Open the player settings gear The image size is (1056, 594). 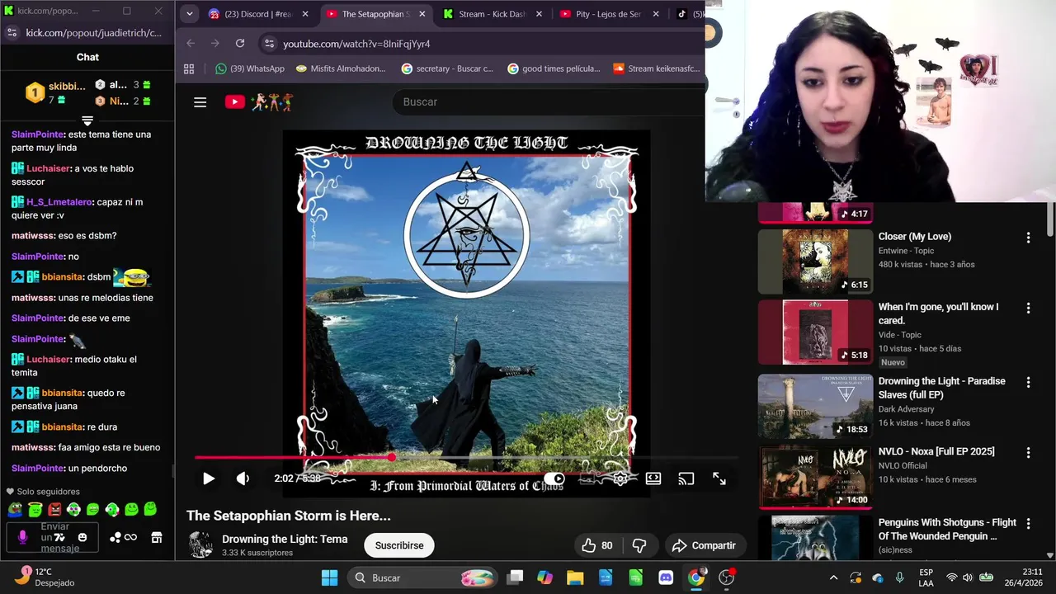coord(620,478)
